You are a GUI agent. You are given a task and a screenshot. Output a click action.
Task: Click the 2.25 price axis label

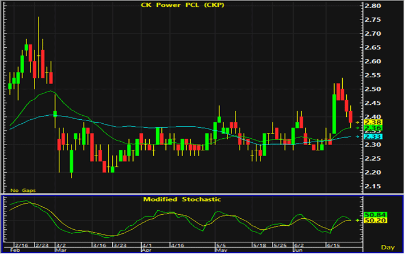[373, 158]
